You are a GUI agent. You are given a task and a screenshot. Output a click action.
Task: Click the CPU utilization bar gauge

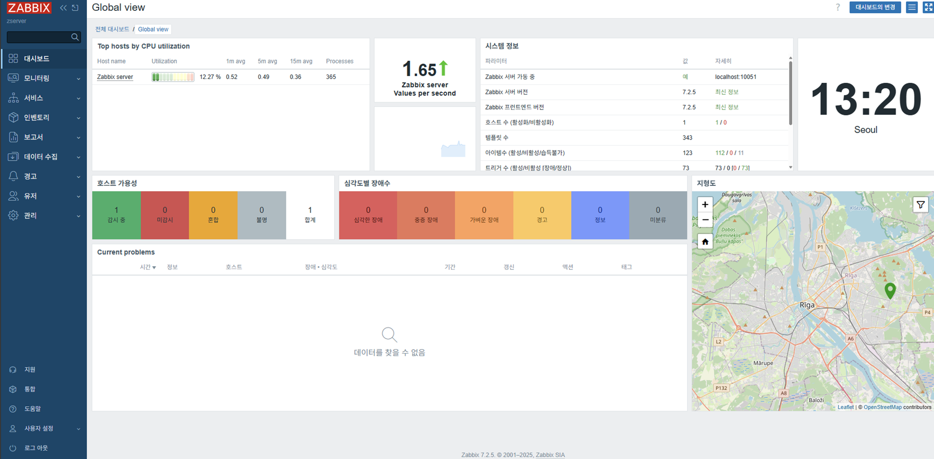173,77
